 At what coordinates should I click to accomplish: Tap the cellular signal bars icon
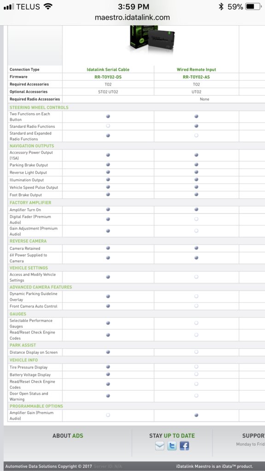pyautogui.click(x=9, y=6)
